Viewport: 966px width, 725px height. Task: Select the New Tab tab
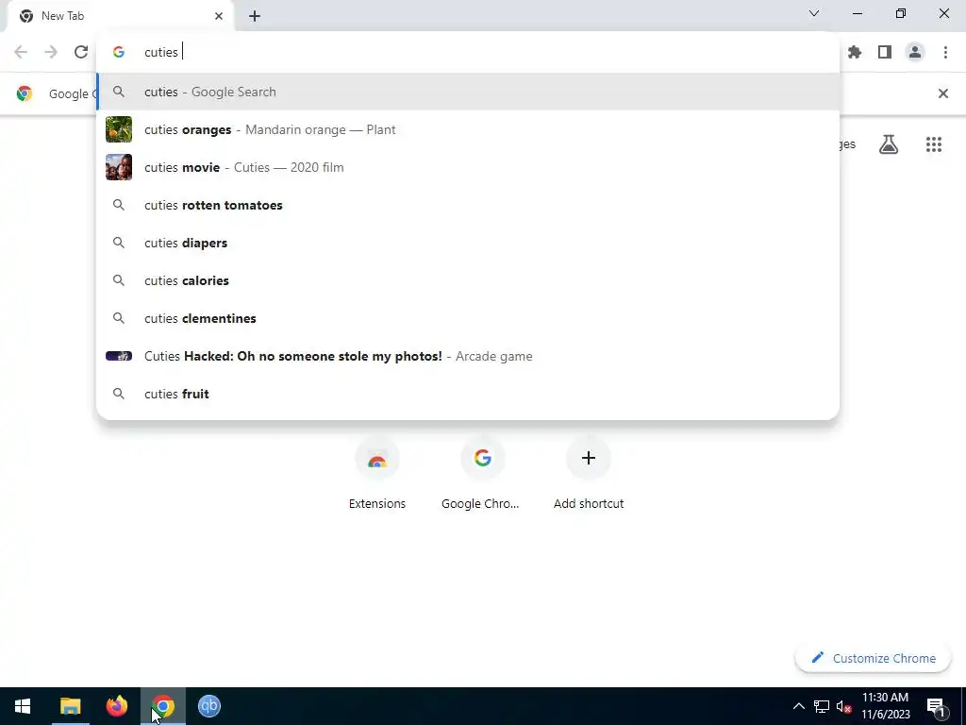pos(121,16)
